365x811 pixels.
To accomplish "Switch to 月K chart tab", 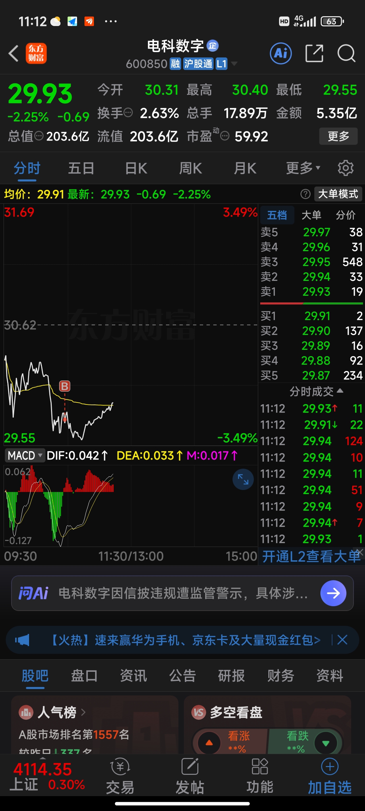I will pos(245,168).
